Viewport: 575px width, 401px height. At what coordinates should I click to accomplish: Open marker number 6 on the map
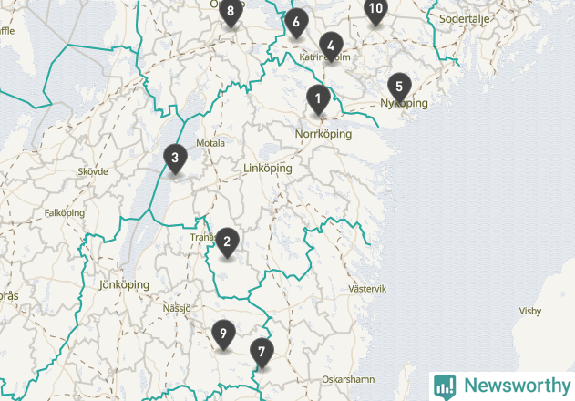point(296,24)
